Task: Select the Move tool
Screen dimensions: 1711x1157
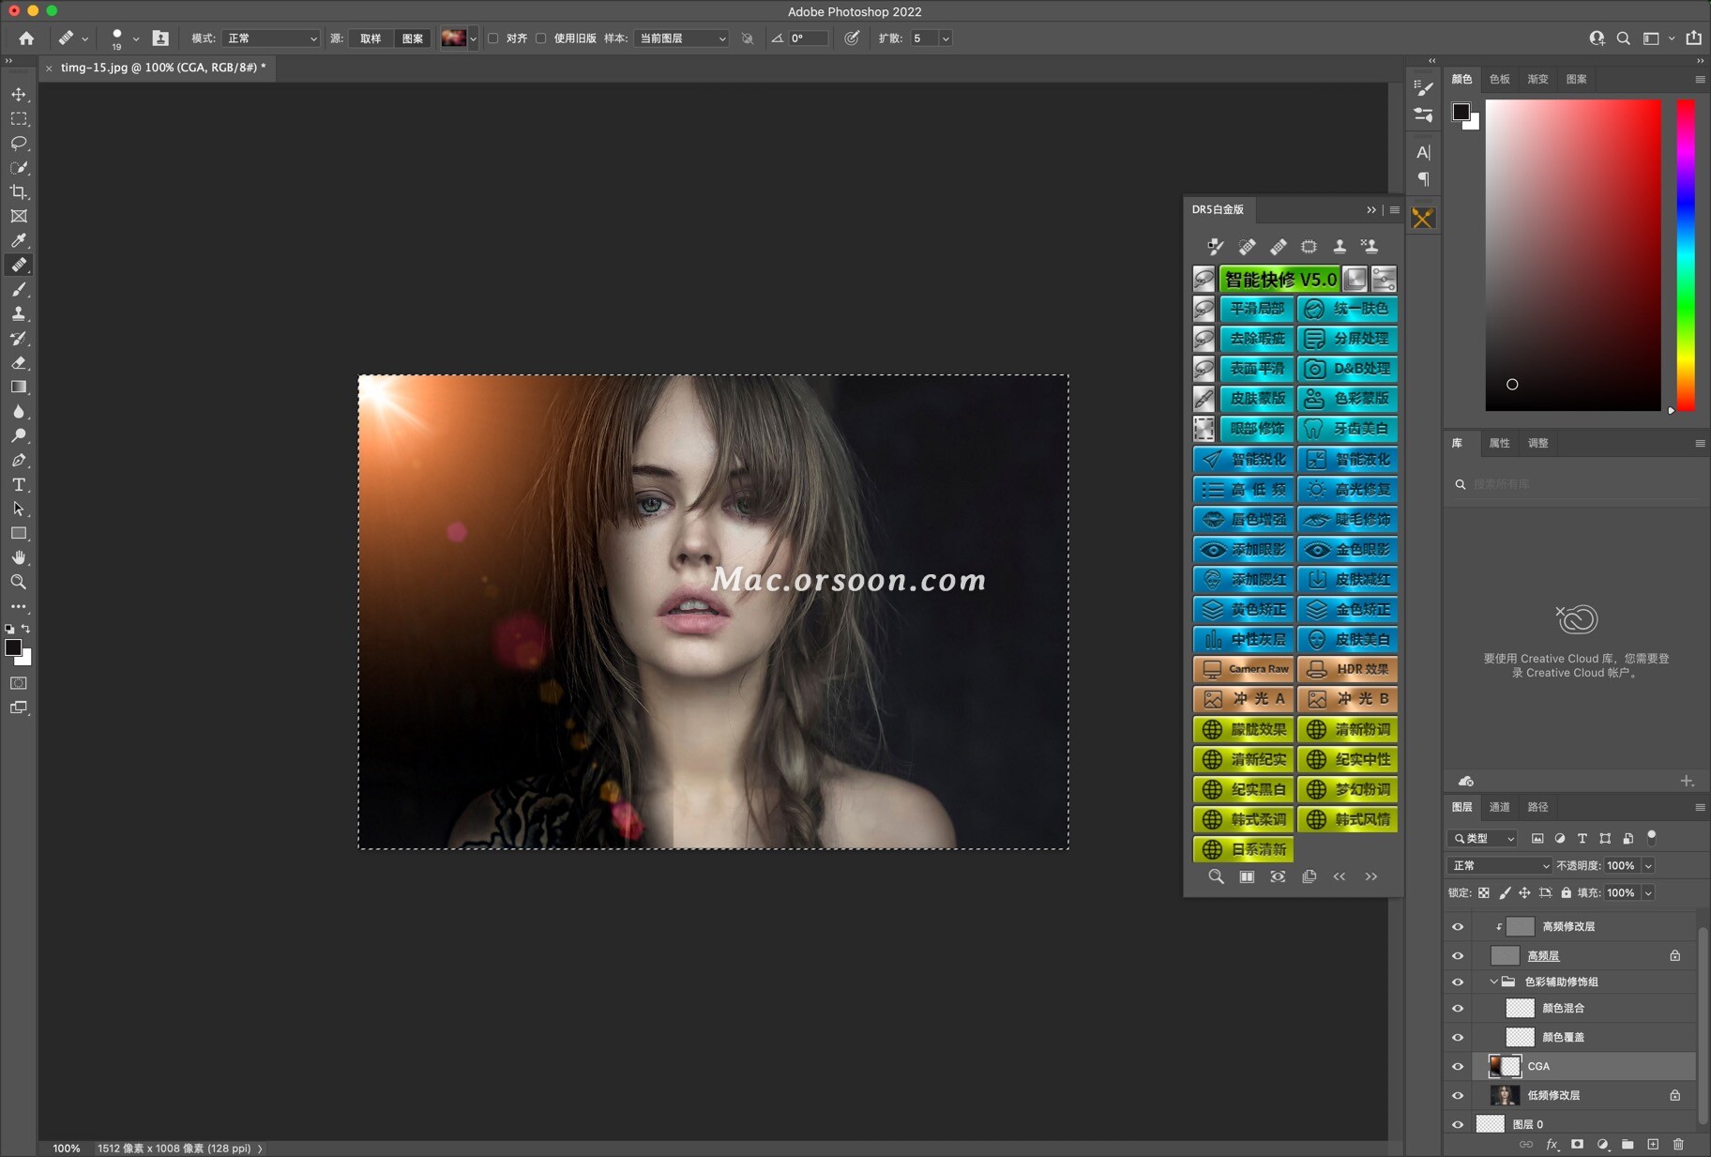Action: click(x=19, y=95)
